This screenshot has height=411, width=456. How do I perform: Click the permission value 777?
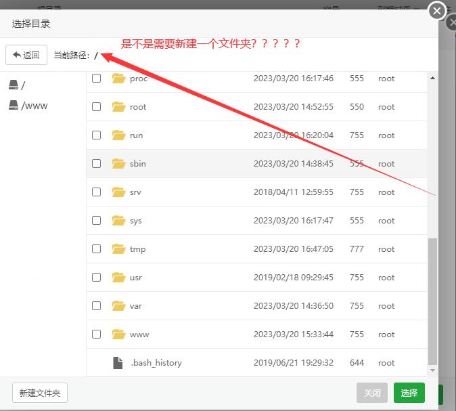tap(357, 249)
